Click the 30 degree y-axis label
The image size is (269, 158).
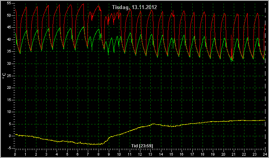(9, 64)
